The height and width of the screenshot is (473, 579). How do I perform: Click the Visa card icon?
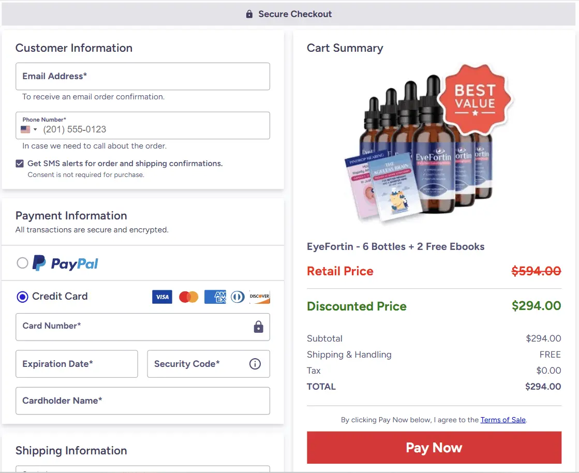point(162,297)
